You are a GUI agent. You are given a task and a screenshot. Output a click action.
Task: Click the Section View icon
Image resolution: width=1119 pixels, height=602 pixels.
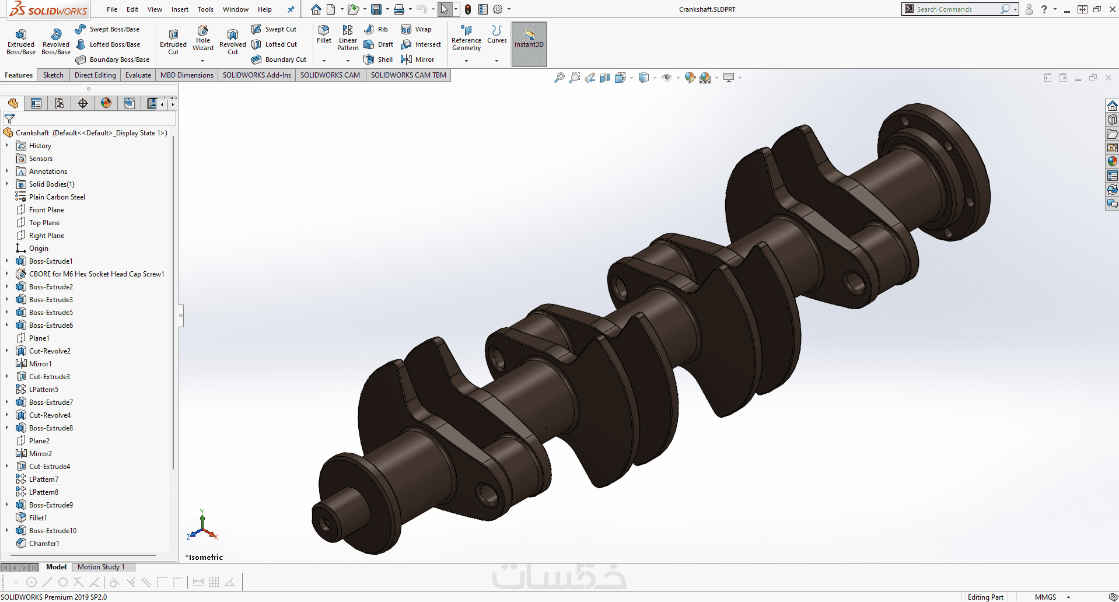point(605,78)
